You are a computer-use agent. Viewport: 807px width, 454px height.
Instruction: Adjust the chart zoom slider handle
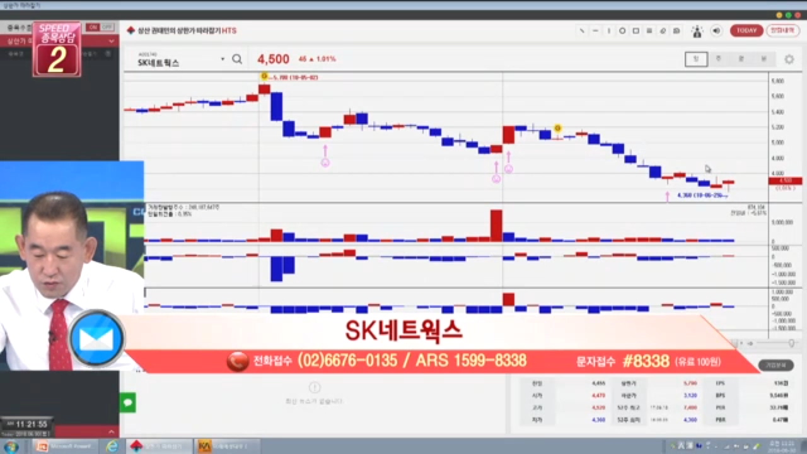coord(791,343)
